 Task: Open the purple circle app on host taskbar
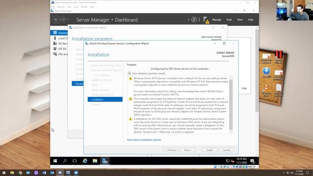pyautogui.click(x=36, y=173)
